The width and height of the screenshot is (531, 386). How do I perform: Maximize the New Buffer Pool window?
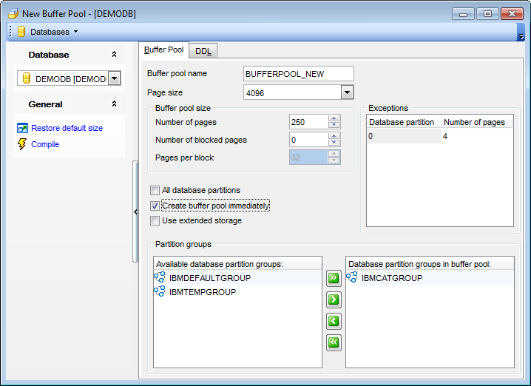tap(487, 14)
